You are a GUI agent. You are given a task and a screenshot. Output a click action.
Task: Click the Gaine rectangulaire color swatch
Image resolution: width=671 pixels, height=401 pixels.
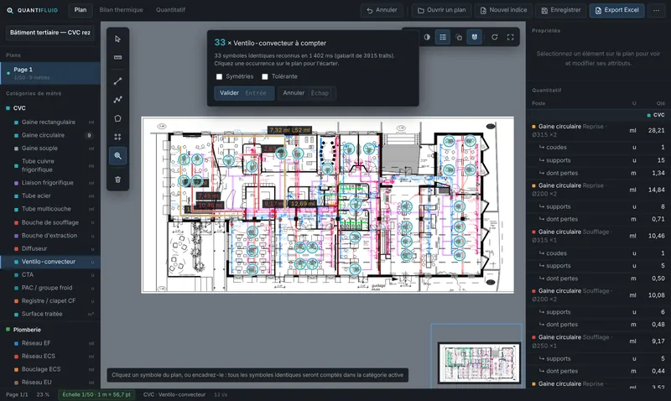[x=16, y=122]
